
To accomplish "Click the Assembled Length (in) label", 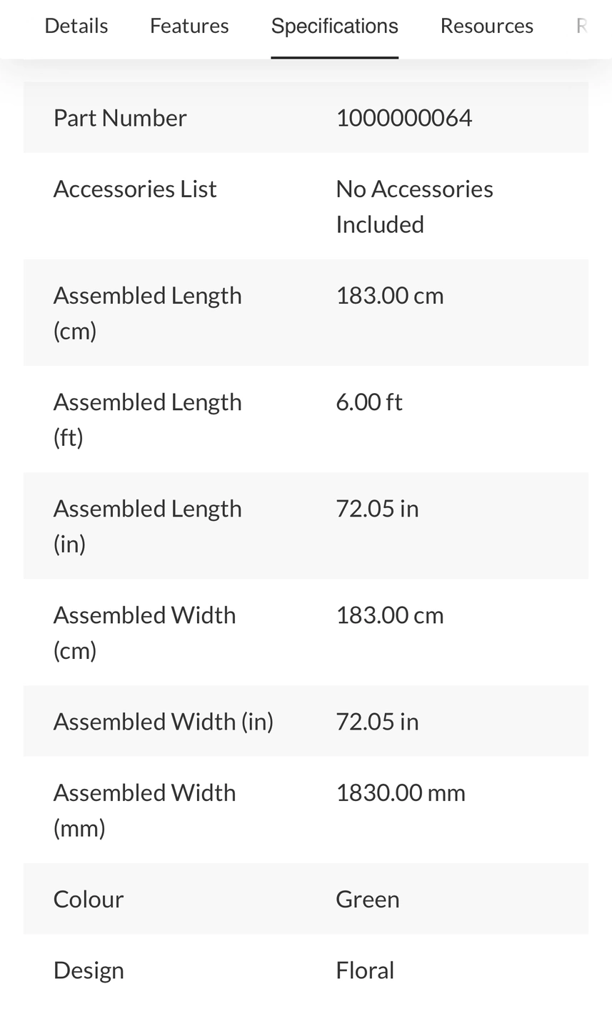I will click(x=148, y=525).
